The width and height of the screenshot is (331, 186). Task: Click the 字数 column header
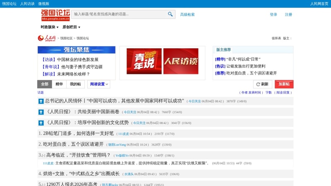pos(269,93)
